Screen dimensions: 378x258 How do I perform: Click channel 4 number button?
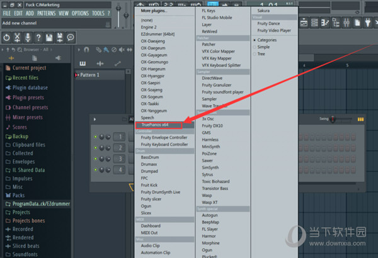click(120, 170)
